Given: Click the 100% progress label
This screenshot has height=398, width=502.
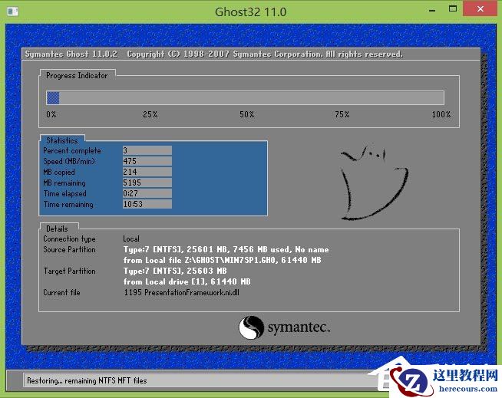Looking at the screenshot, I should 441,114.
